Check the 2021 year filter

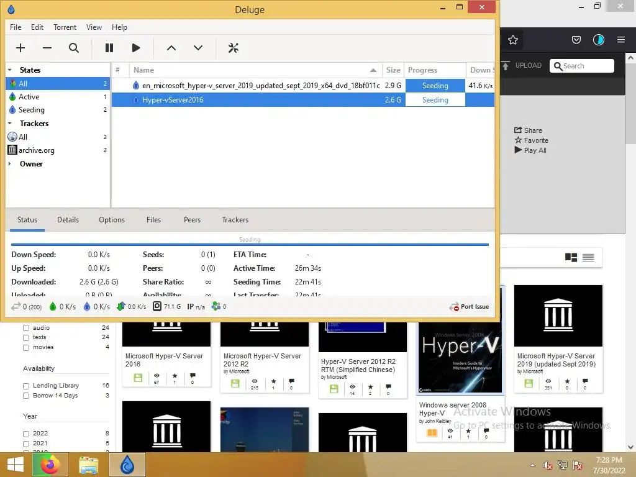(x=26, y=443)
